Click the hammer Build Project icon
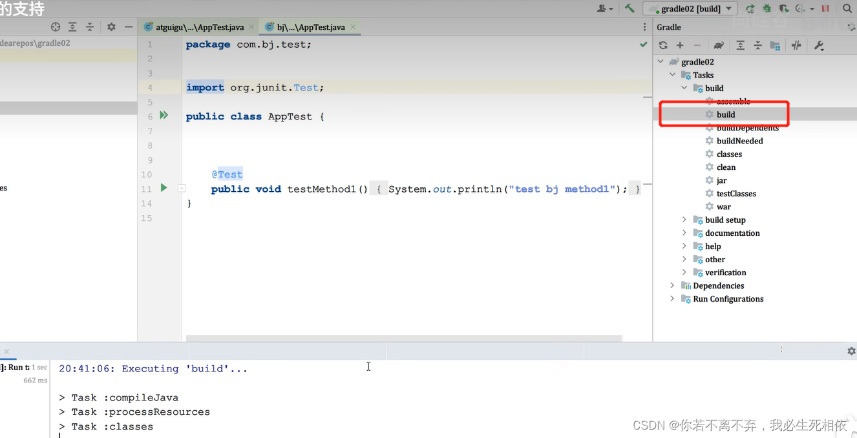The height and width of the screenshot is (438, 857). (629, 8)
